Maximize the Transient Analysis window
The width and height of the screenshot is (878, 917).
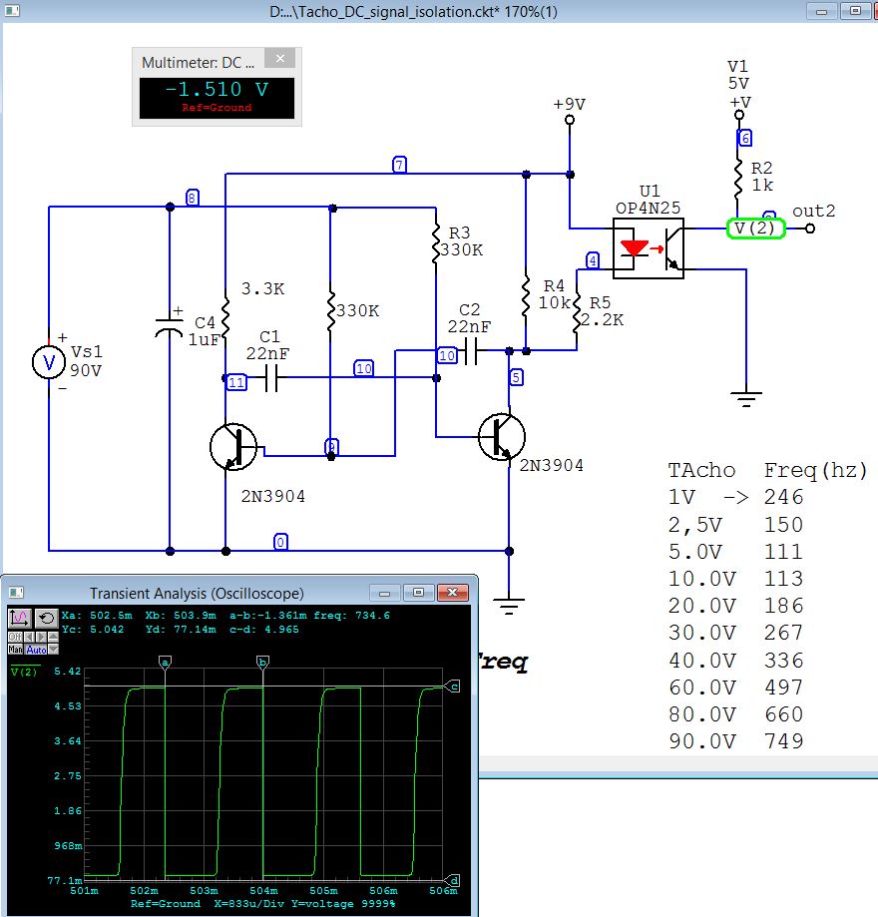tap(418, 593)
